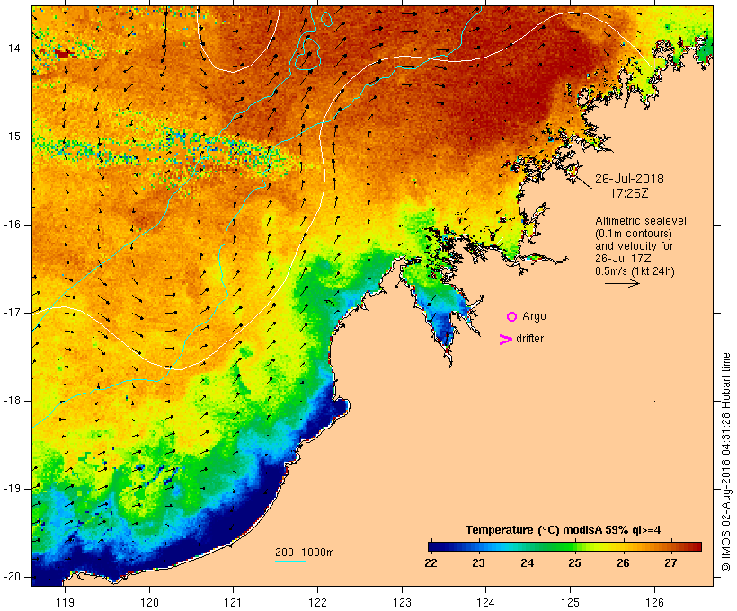Click the 'drifter' legend label
This screenshot has height=611, width=737.
(x=529, y=339)
